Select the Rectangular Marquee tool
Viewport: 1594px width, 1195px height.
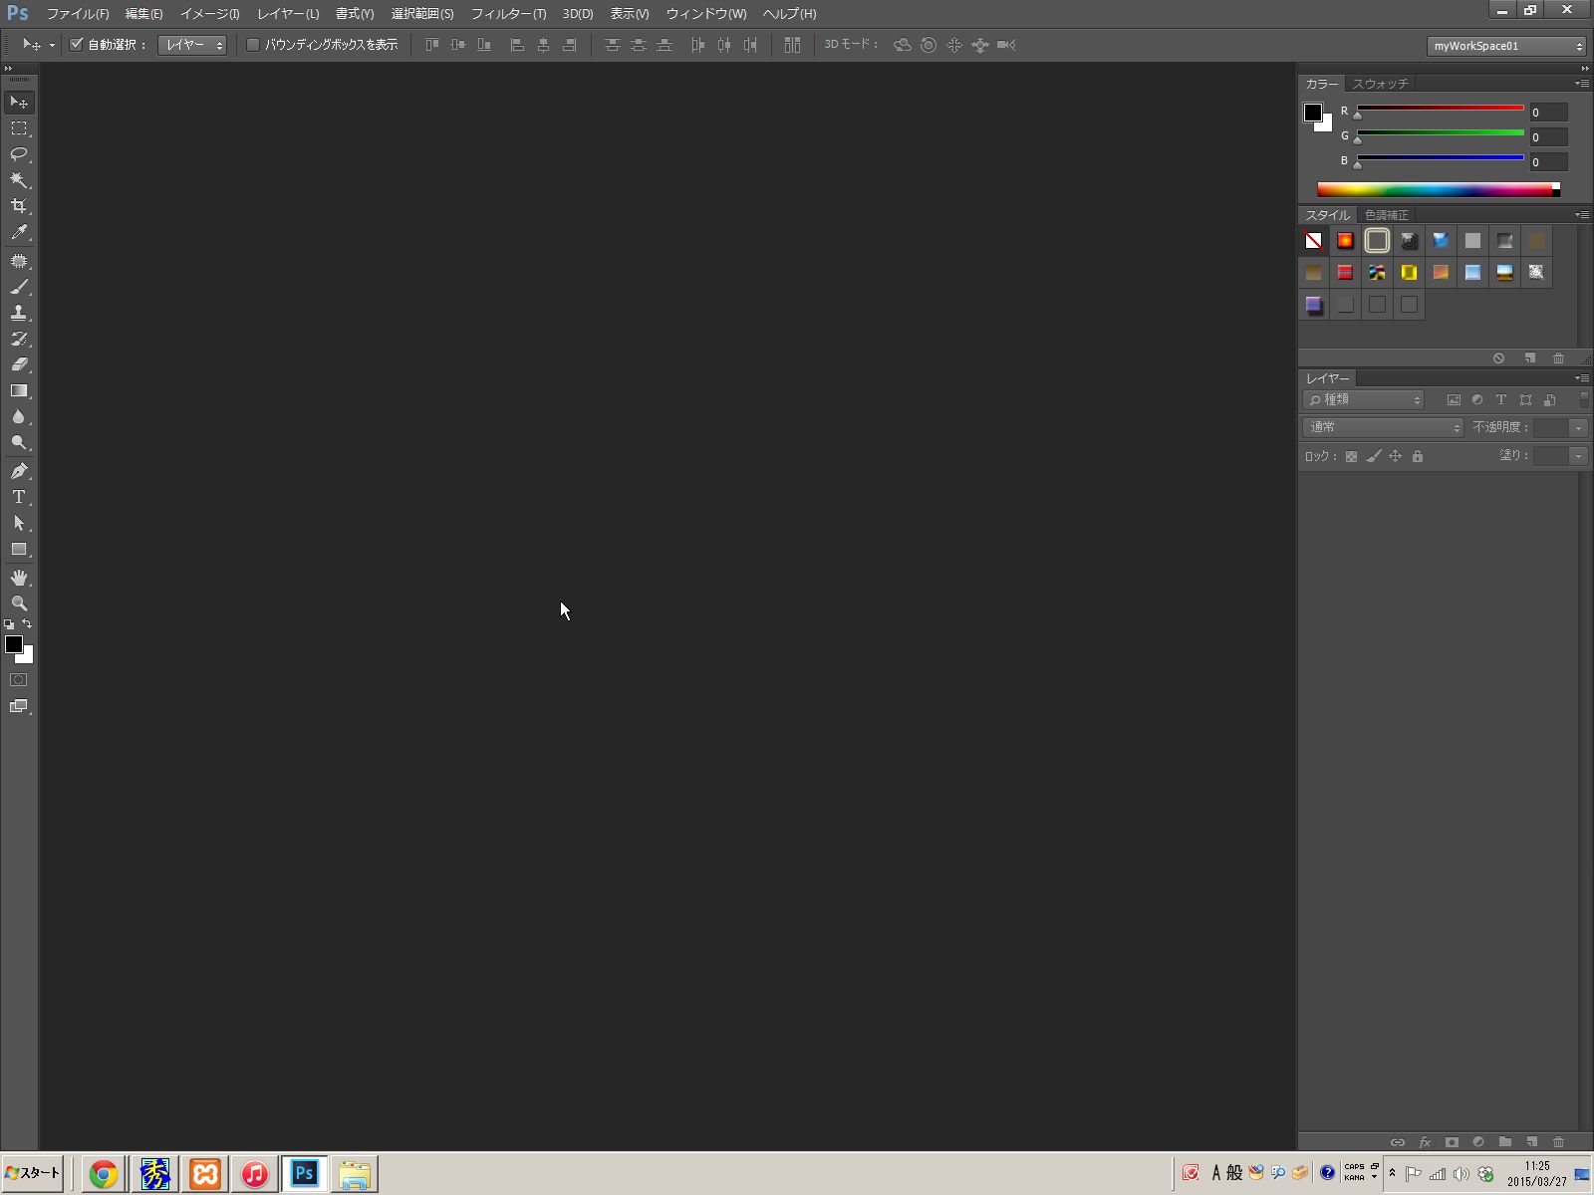point(19,128)
